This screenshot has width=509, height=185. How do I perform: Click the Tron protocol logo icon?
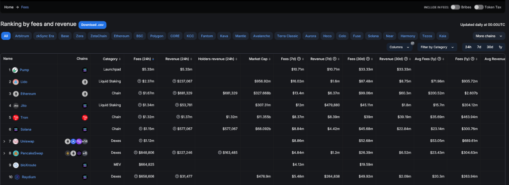[15, 118]
